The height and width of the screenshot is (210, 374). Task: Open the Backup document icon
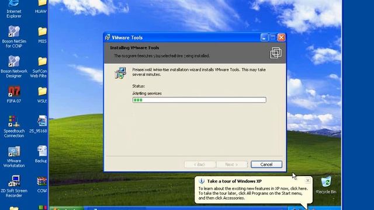(41, 154)
